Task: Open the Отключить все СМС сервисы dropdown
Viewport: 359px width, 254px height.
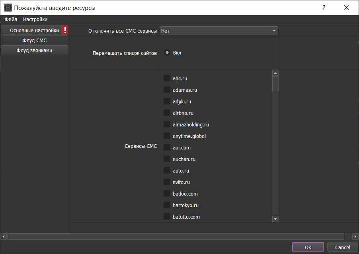Action: [x=219, y=31]
